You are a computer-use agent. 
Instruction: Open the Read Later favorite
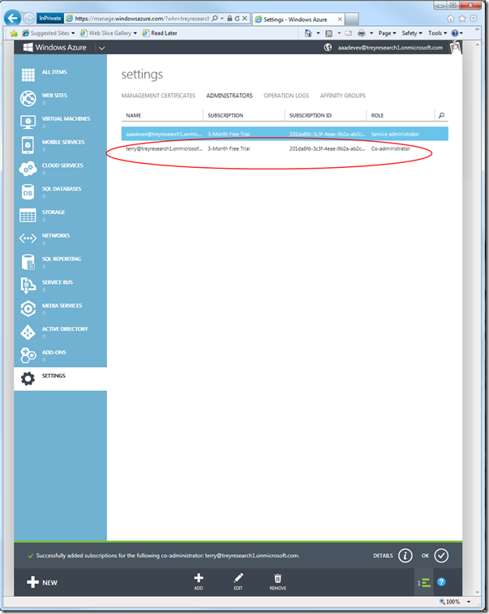[x=160, y=33]
